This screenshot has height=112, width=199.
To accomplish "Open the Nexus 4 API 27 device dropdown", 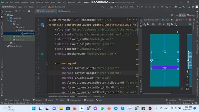I will (129, 7).
